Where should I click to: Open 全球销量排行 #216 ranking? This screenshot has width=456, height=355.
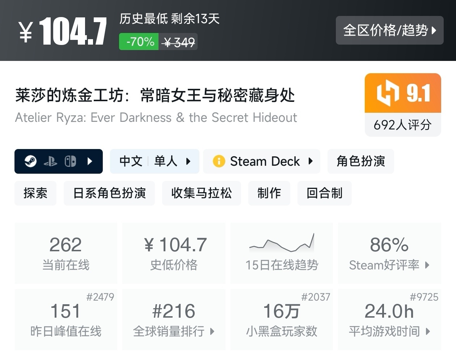(x=174, y=320)
